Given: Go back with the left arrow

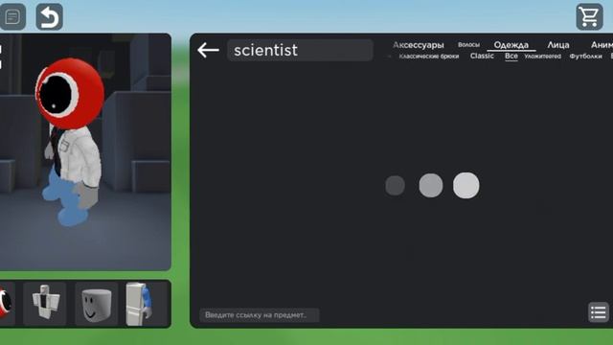Looking at the screenshot, I should tap(208, 50).
